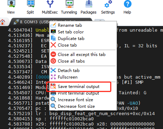Click terminal line 'sp : ffffffc01002bca0'

coord(65,119)
